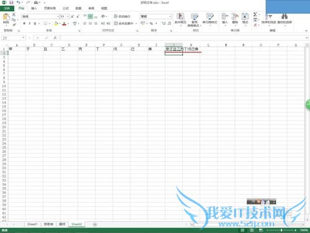Open the font size dropdown
The width and height of the screenshot is (310, 233).
pos(68,16)
